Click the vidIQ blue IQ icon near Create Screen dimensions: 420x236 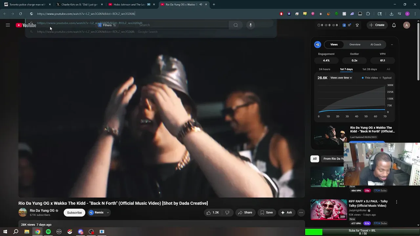tap(344, 25)
